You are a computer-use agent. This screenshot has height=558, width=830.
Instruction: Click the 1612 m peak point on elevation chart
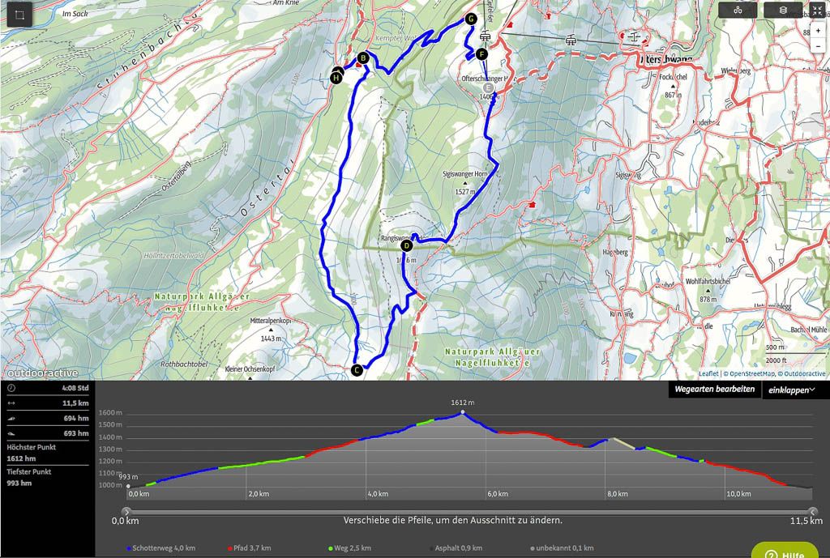pyautogui.click(x=463, y=412)
